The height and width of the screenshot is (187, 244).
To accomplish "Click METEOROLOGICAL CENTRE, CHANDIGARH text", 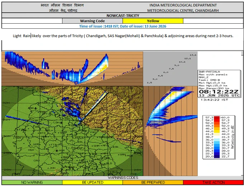I will tap(183, 10).
